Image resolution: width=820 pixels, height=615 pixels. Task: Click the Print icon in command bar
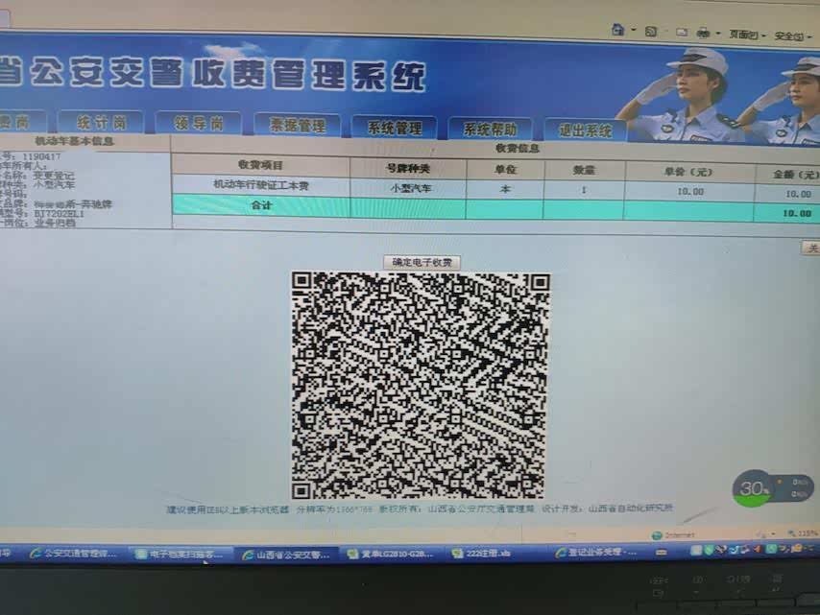click(703, 33)
